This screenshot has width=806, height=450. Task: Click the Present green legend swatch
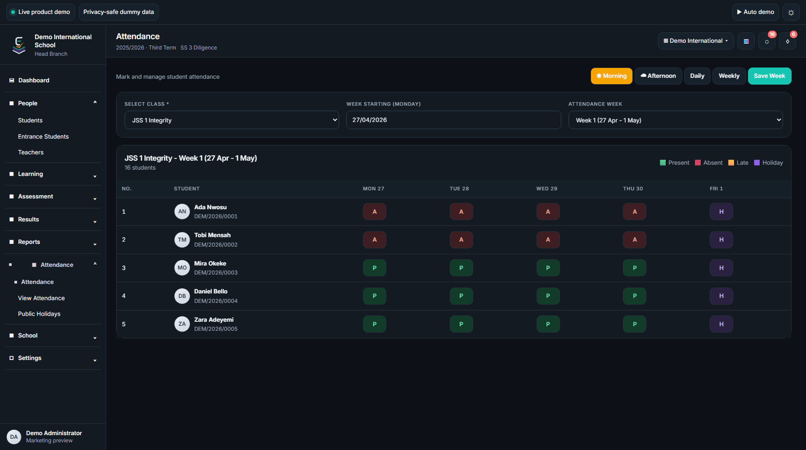point(663,163)
